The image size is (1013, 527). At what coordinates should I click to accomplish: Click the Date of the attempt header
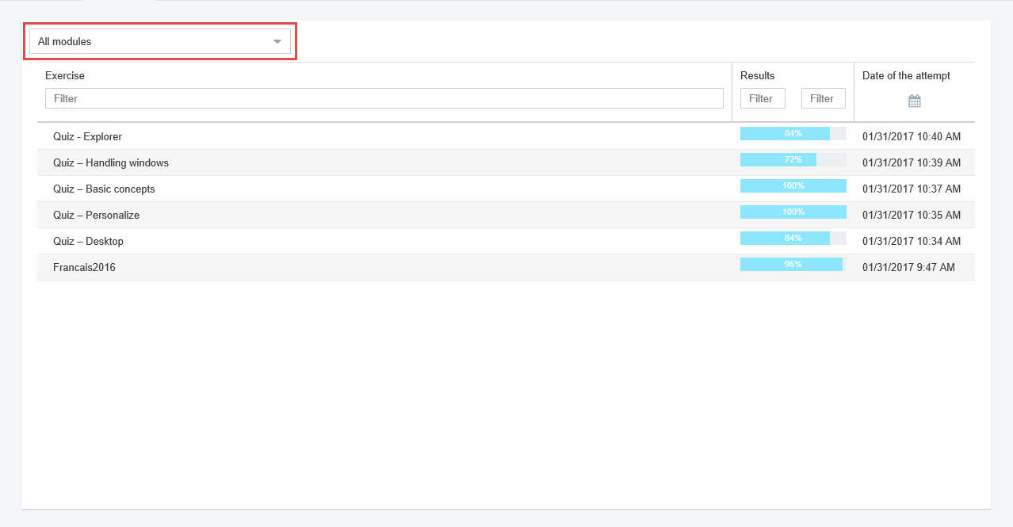(906, 76)
